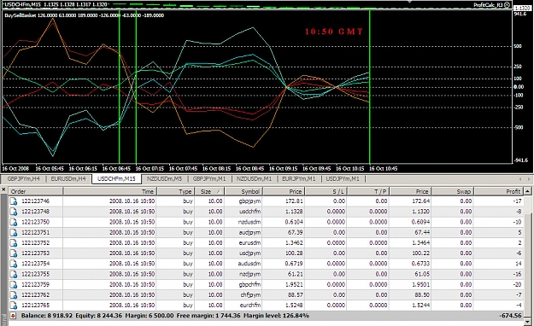534x326 pixels.
Task: Click the 16 Oct 08:15 time axis label
Action: pos(216,168)
